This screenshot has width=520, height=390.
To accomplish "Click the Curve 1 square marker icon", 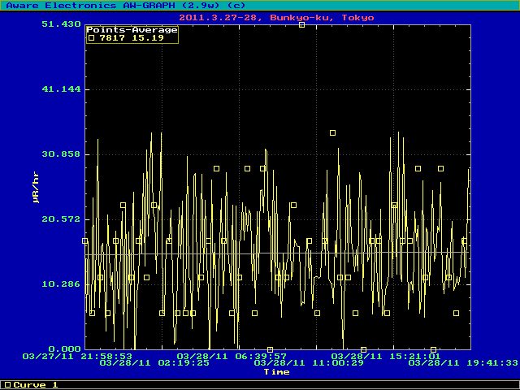I will (7, 384).
